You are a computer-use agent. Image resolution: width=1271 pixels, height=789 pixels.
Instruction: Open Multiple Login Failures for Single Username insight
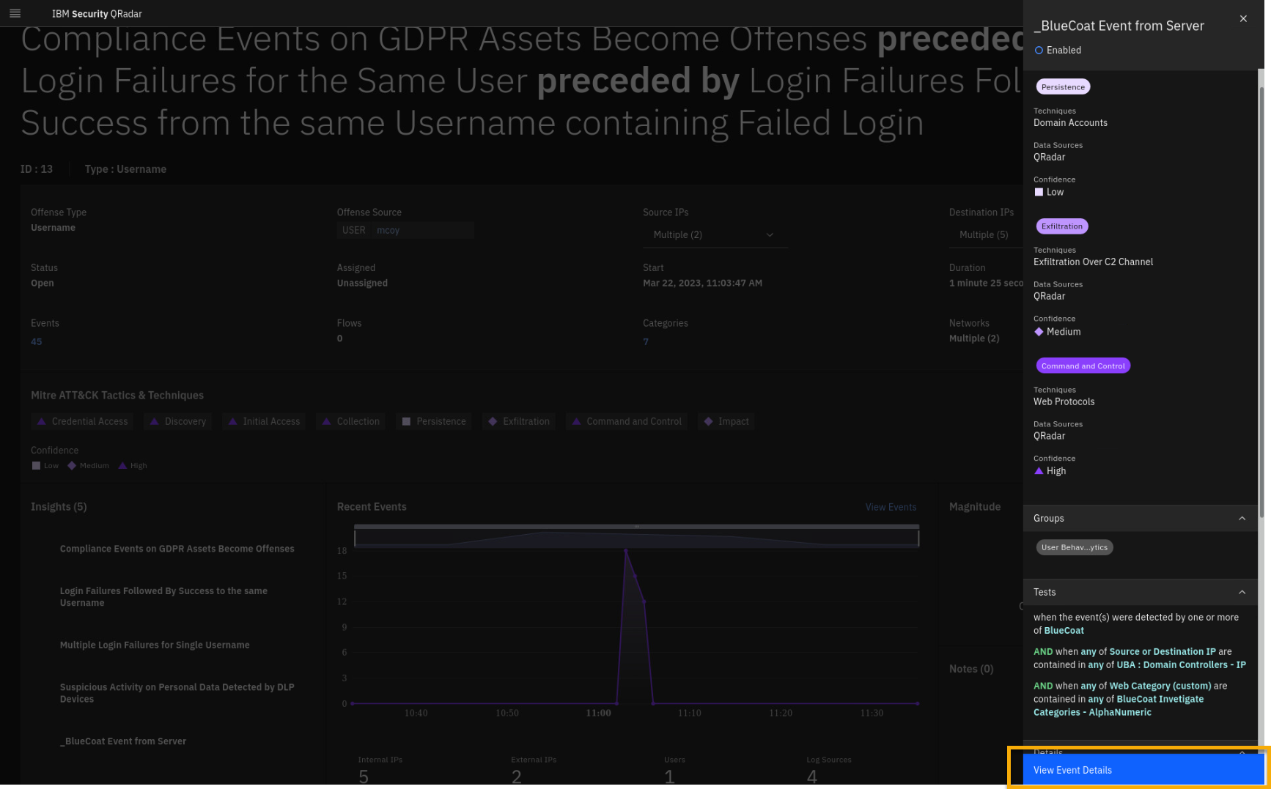(155, 645)
